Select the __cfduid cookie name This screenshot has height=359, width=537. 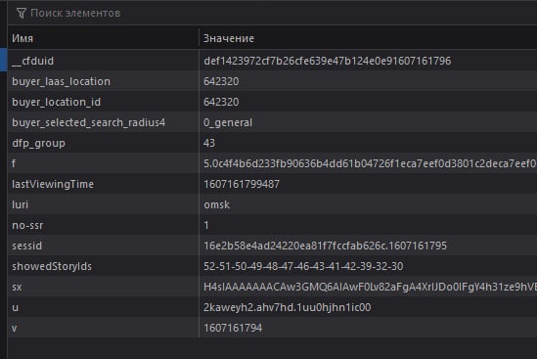point(33,61)
